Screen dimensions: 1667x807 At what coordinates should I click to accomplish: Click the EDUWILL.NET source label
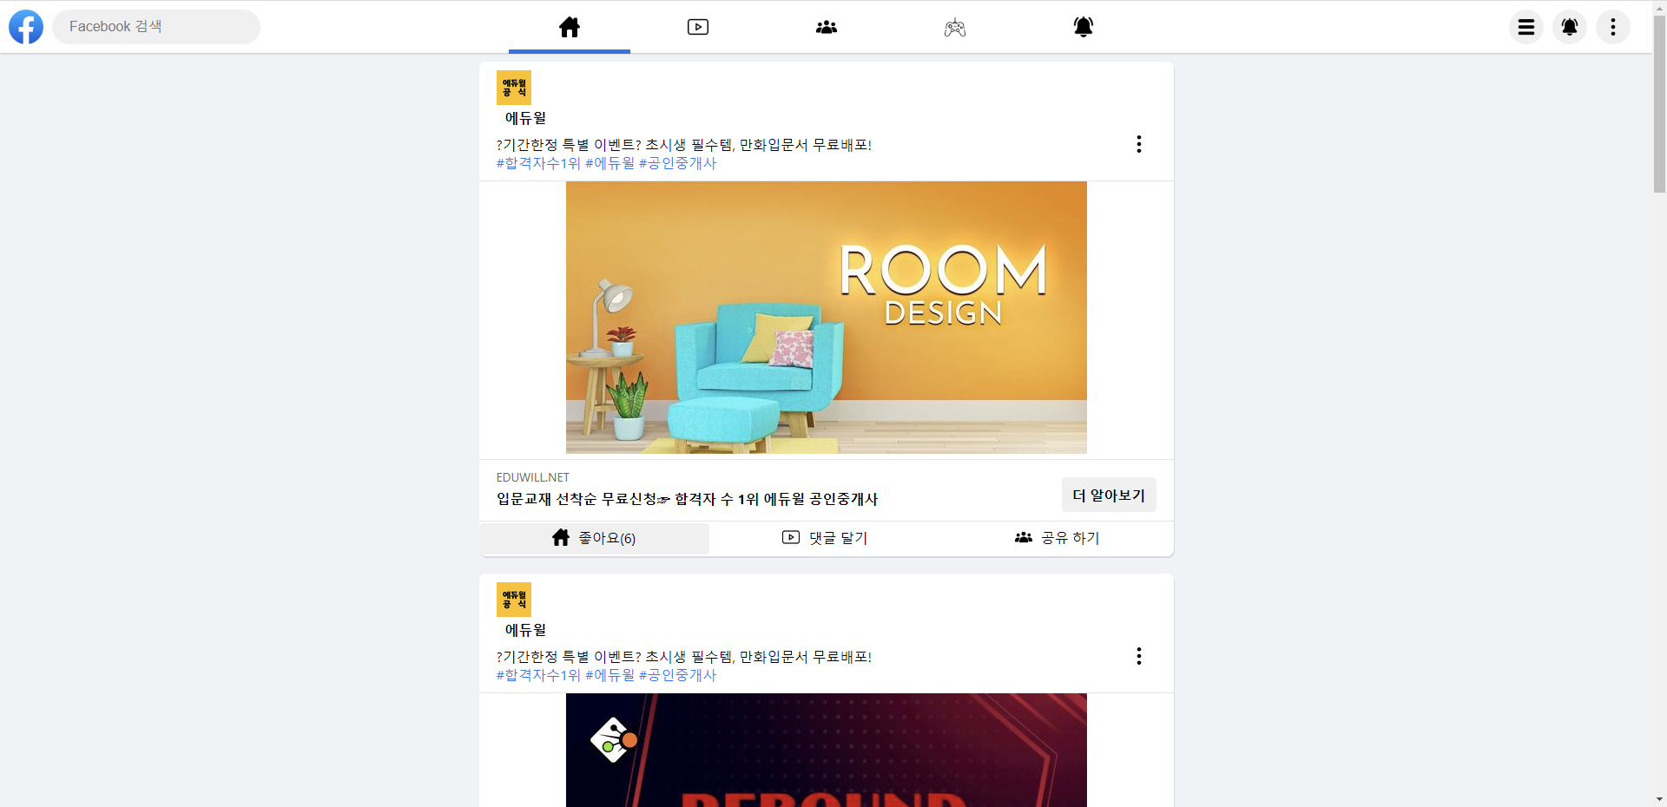(x=533, y=477)
